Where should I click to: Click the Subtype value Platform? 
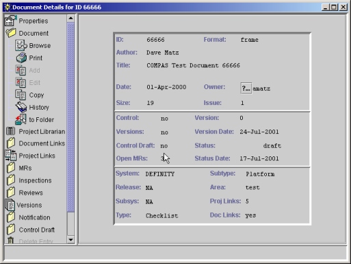point(260,174)
